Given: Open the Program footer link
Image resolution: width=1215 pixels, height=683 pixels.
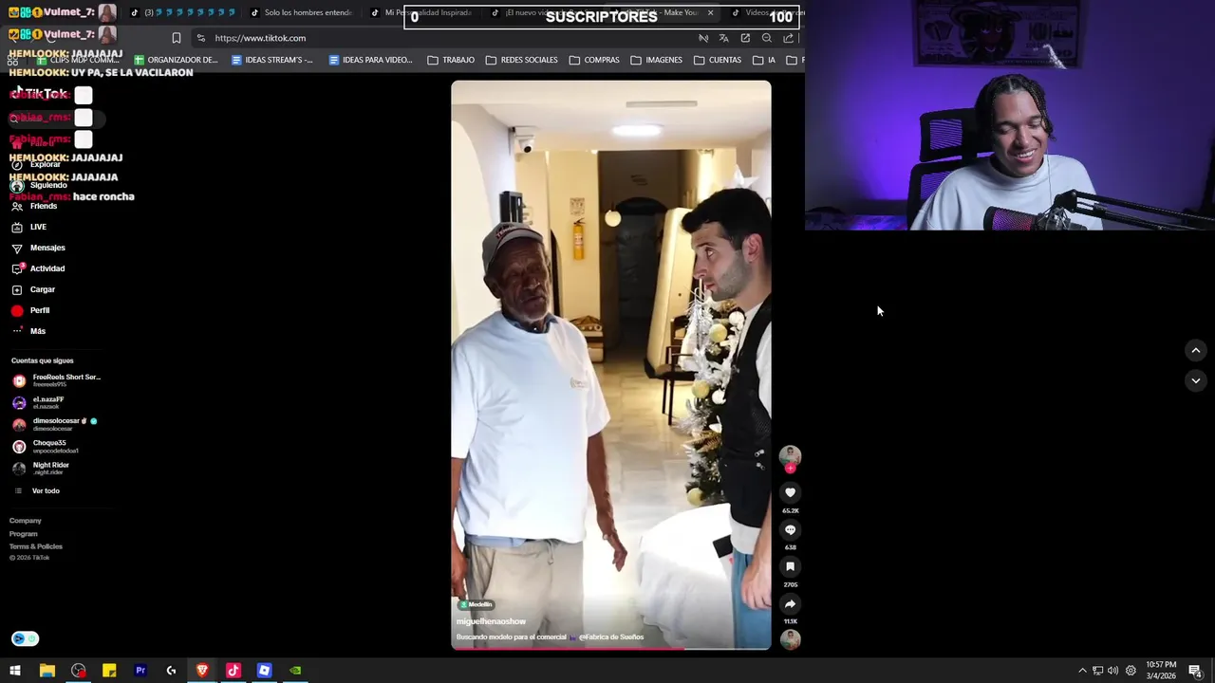Looking at the screenshot, I should coord(24,534).
